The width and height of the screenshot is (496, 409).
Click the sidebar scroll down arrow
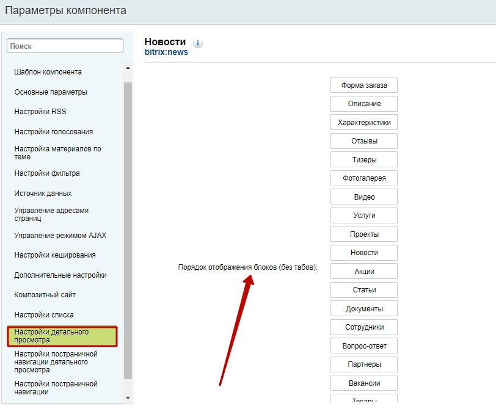(128, 398)
